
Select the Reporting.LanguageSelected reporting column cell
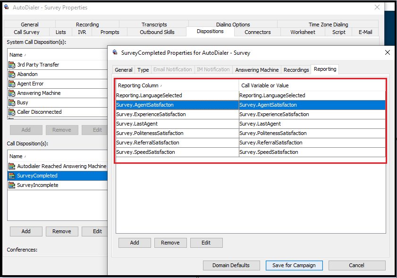tap(177, 95)
